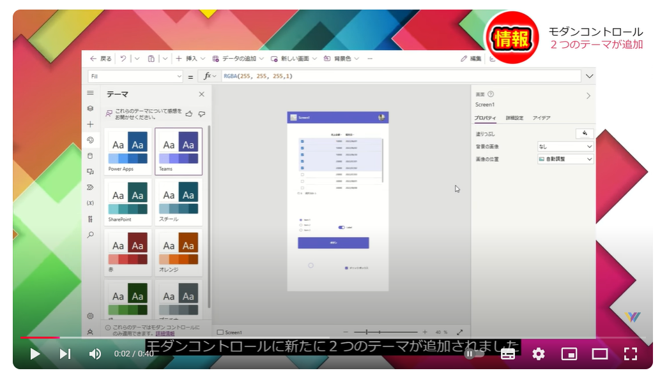This screenshot has width=660, height=373.
Task: Click fit-to-window arrows icon near zoom
Action: 459,332
